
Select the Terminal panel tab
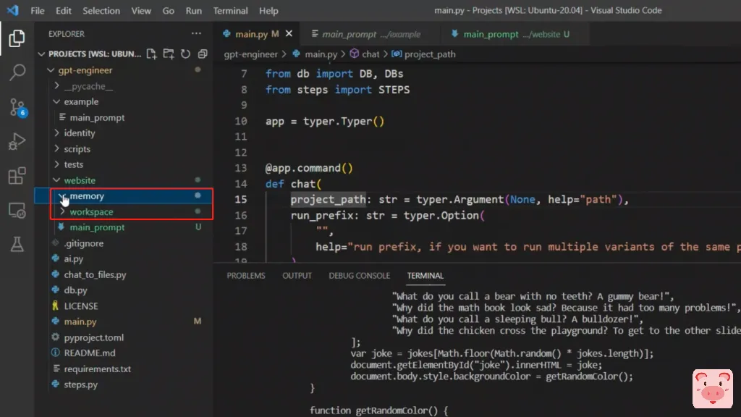pos(425,276)
